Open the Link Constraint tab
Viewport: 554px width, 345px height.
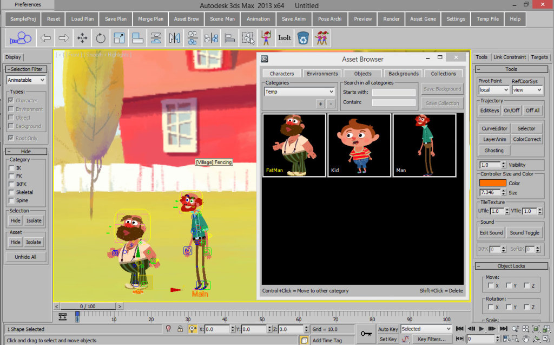click(x=509, y=57)
